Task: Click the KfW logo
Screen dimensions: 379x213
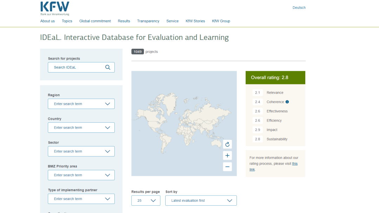Action: pos(55,8)
